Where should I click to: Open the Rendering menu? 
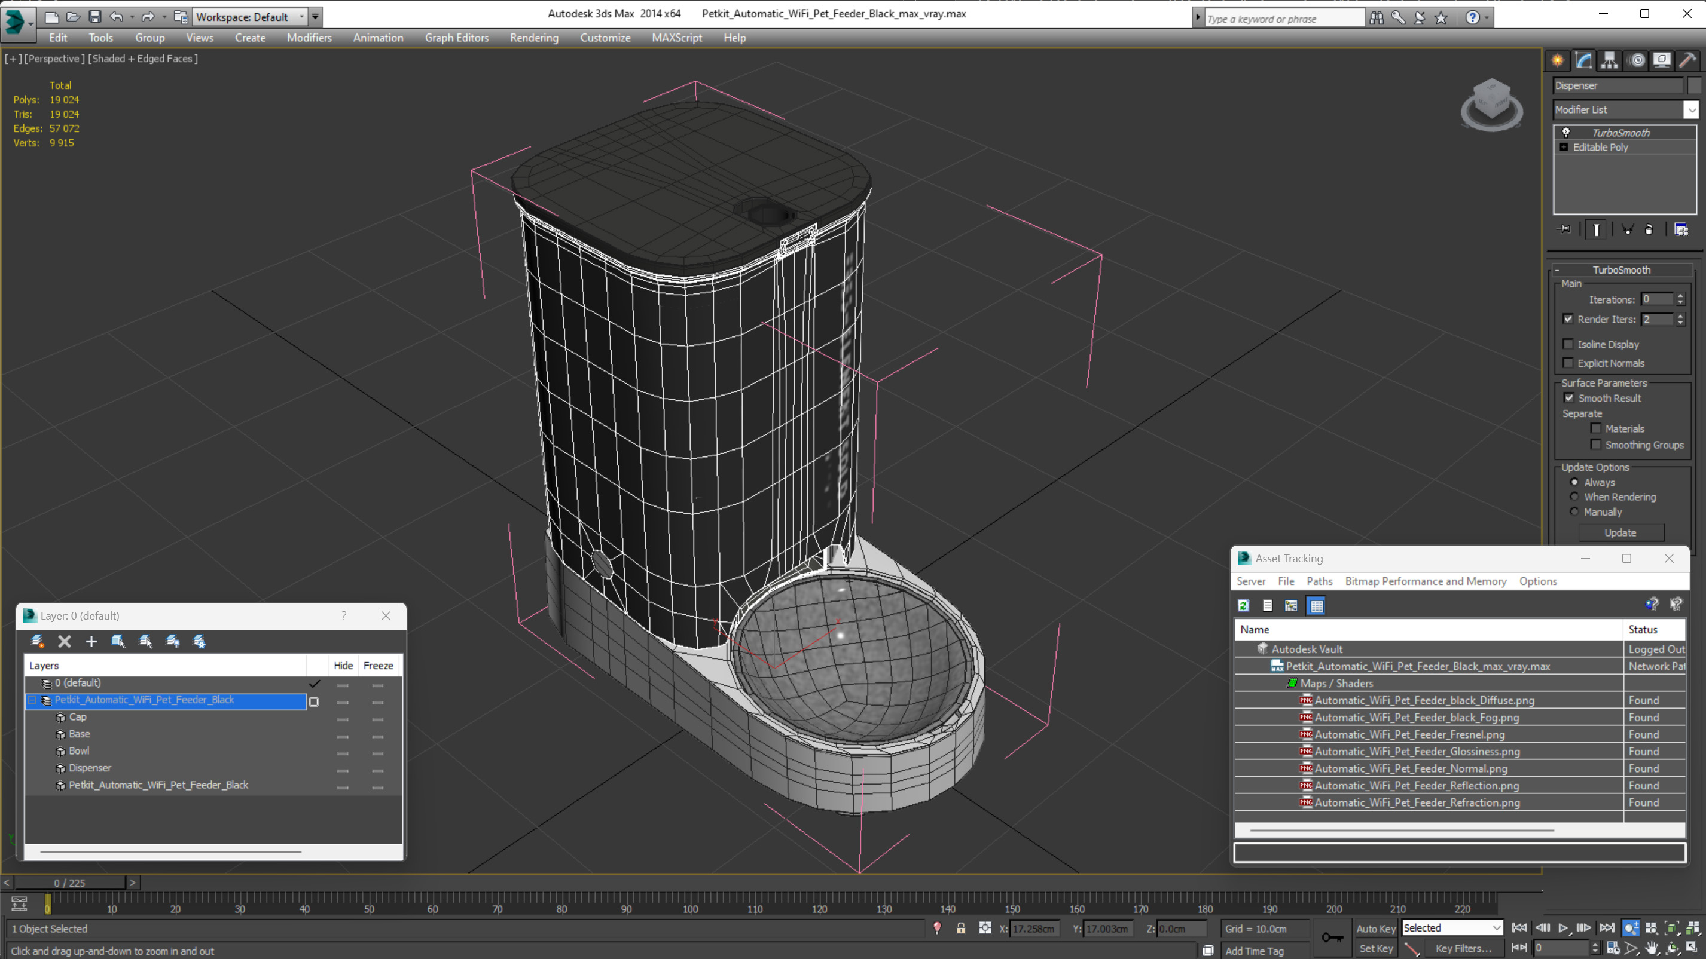(x=534, y=38)
